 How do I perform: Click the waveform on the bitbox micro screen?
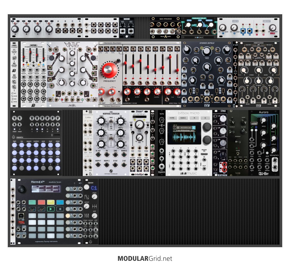pyautogui.click(x=184, y=137)
